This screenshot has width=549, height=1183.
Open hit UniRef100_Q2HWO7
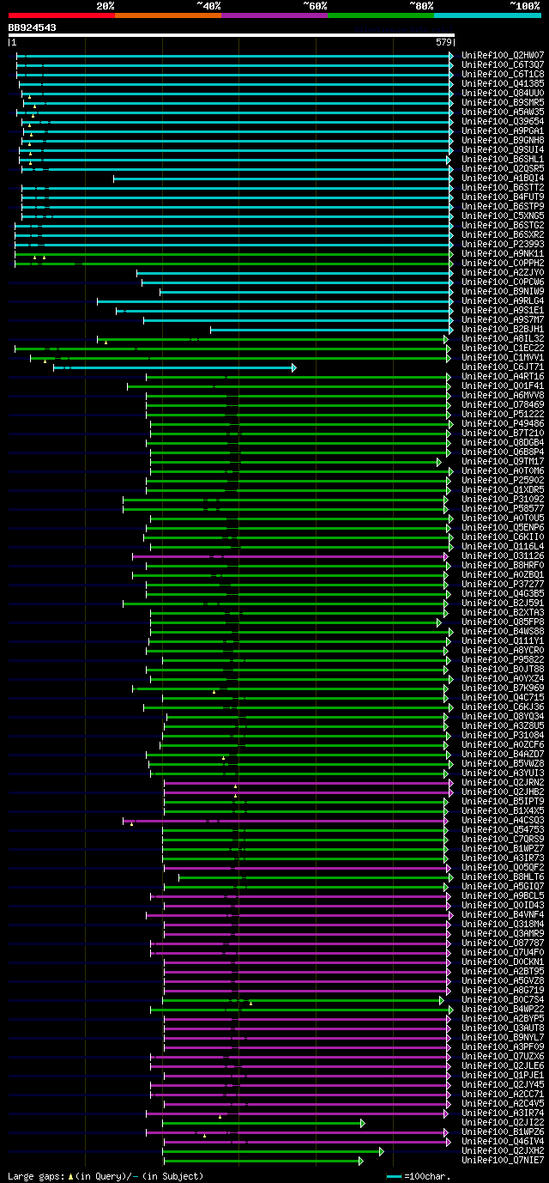[503, 55]
